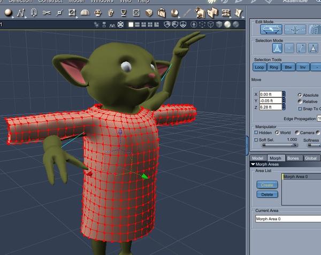Screen dimensions: 321x255
Task: Collapse the Morph Areas section triangle
Action: tap(253, 164)
